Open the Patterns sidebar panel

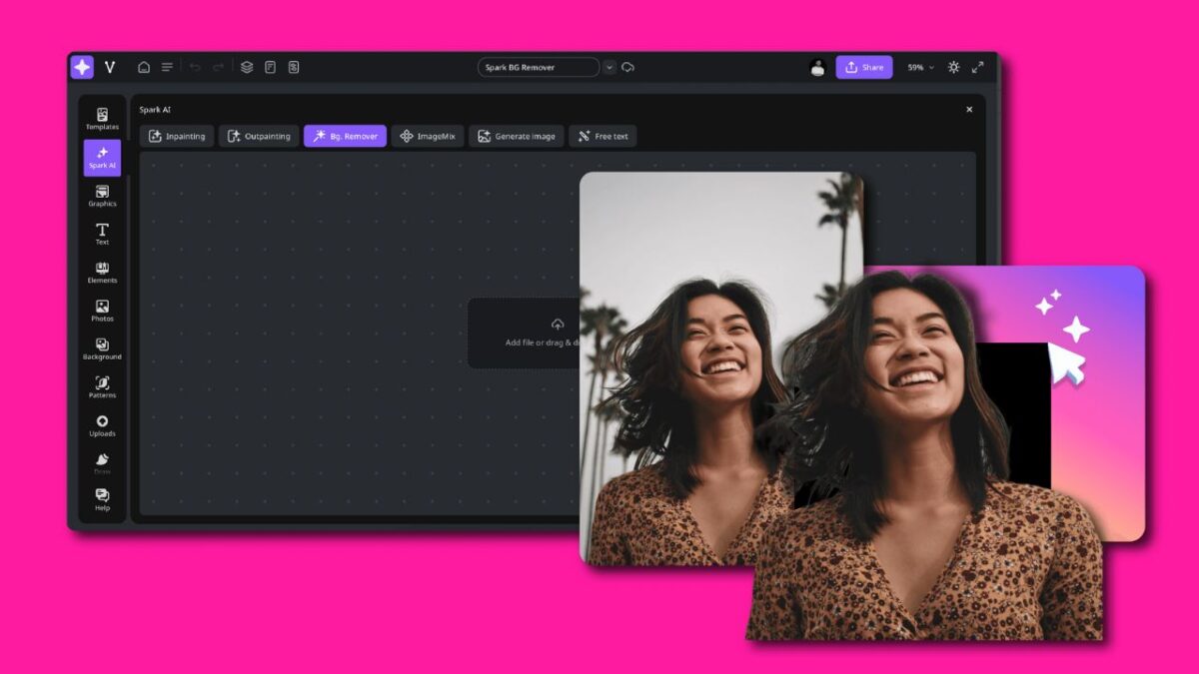tap(102, 387)
